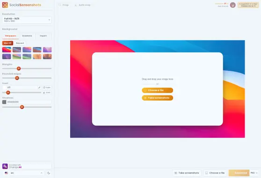Screen dimensions: 261x178
Task: Click the Margins slider handle
Action: point(19,68)
